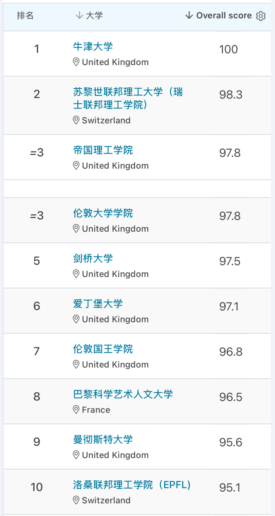275x516 pixels.
Task: Open the 伦敦大学学院 link
Action: pos(103,213)
